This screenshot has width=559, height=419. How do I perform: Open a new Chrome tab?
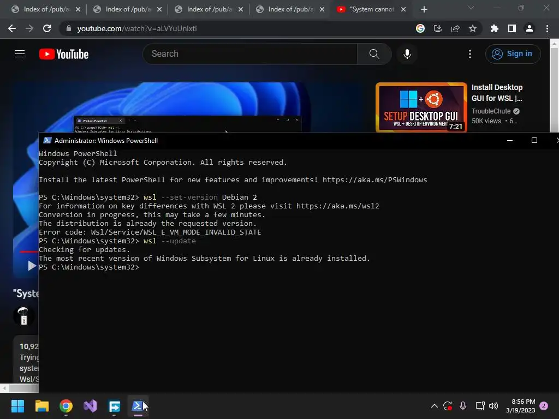(x=424, y=9)
